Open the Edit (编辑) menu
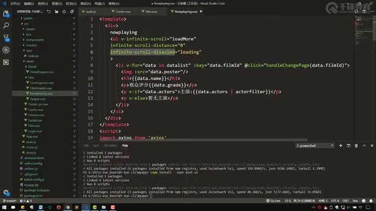The height and width of the screenshot is (211, 376). tap(29, 4)
